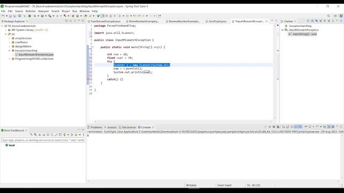Maximize the Package Explorer view

pos(83,21)
